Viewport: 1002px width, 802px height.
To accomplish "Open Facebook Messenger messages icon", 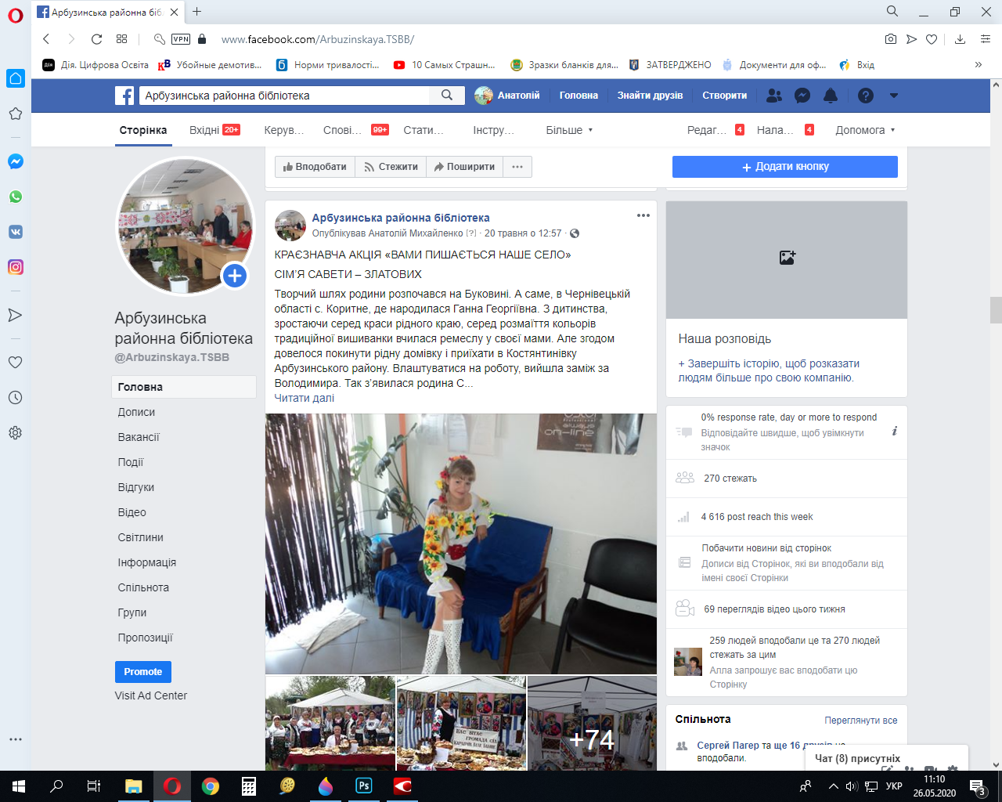I will (x=802, y=96).
